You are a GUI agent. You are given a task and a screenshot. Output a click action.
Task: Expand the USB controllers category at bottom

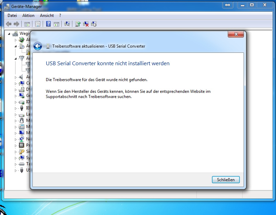(x=16, y=170)
